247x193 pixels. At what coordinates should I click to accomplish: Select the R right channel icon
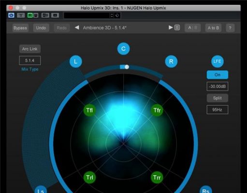point(171,61)
